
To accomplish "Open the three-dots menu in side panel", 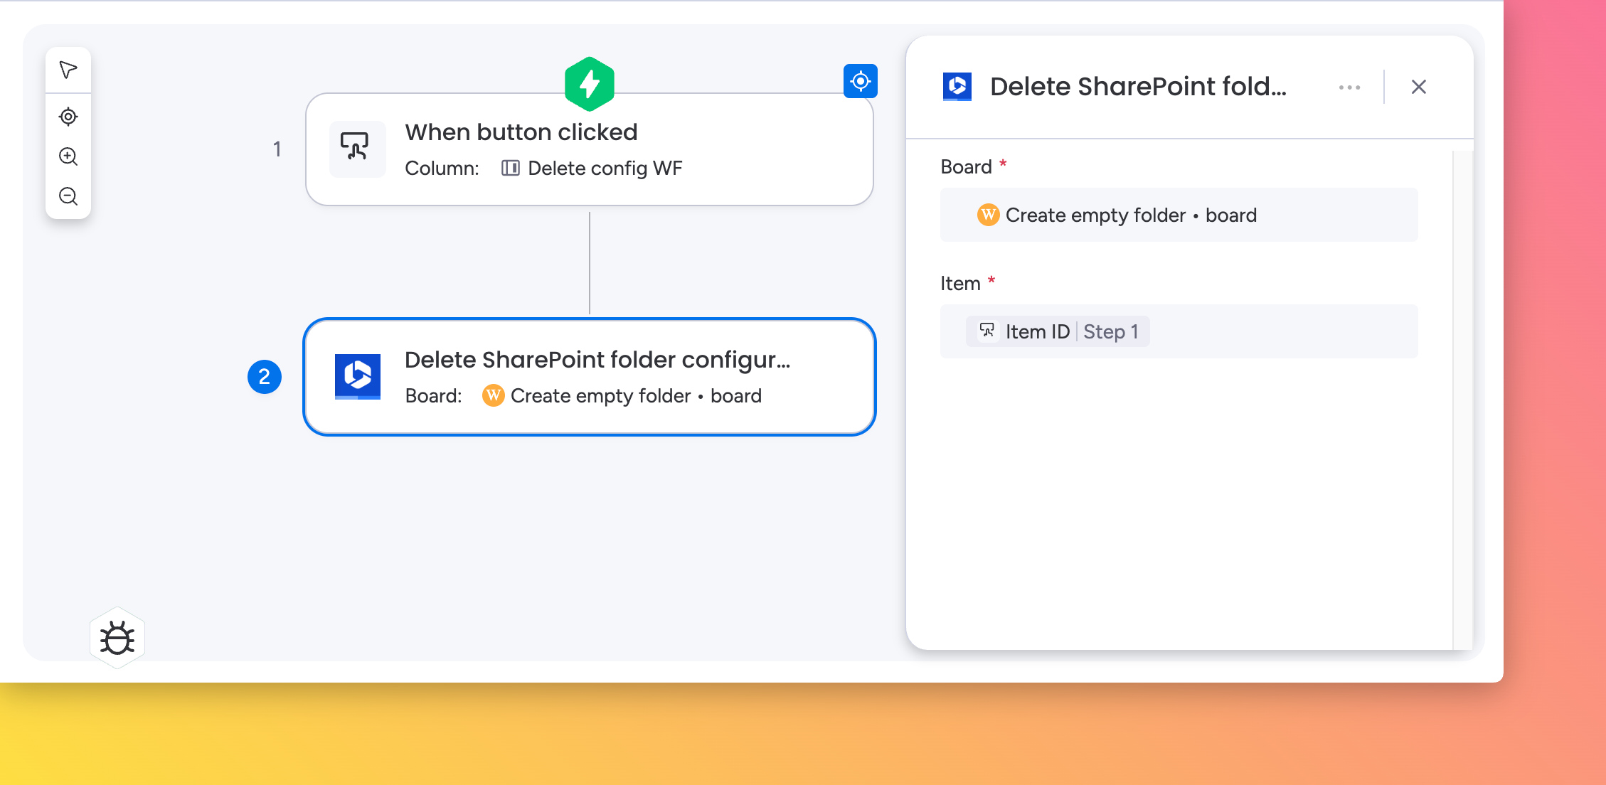I will click(x=1349, y=87).
